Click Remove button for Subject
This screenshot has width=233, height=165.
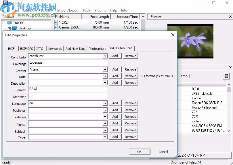(x=131, y=130)
